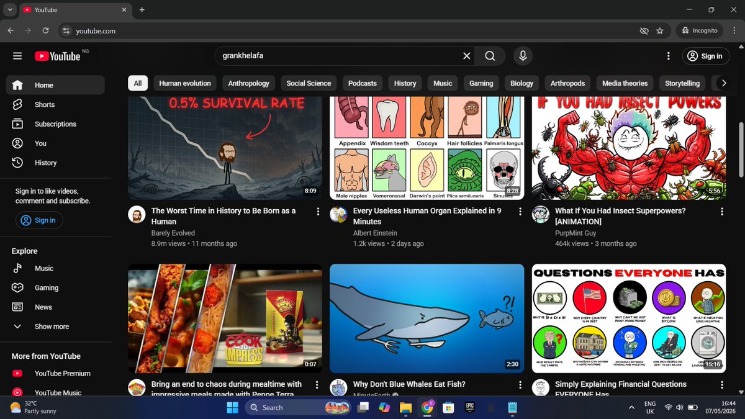Open options for Insect Superpowers video

pyautogui.click(x=722, y=212)
